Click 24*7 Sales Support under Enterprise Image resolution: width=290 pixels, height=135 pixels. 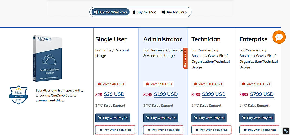[254, 106]
